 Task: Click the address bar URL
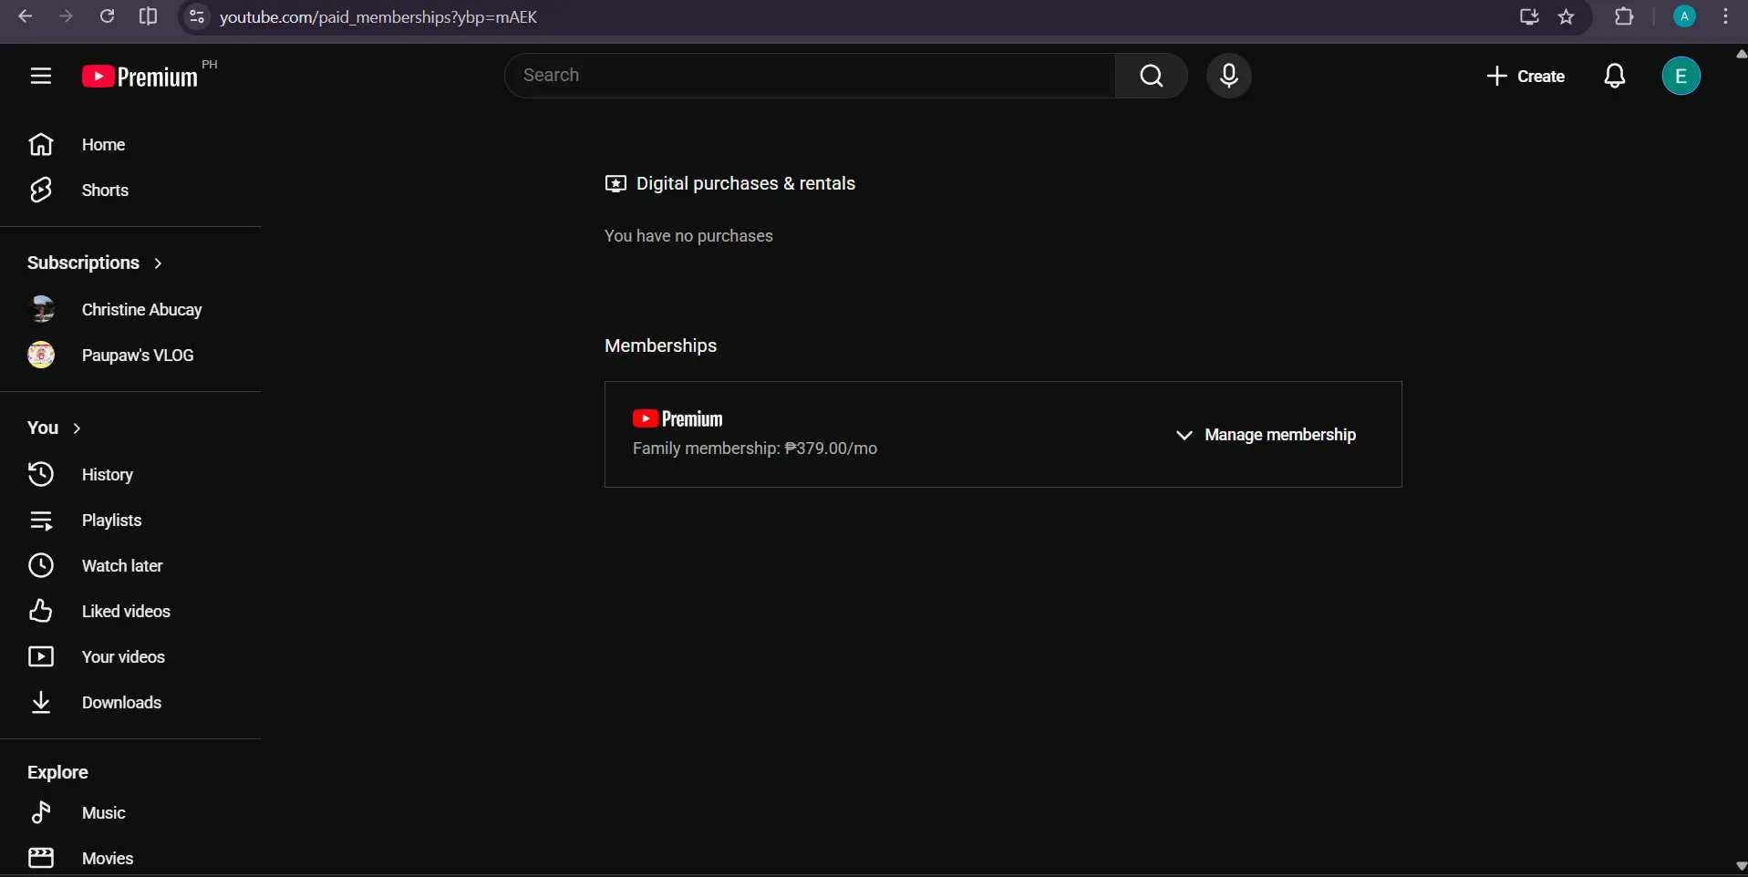(378, 17)
